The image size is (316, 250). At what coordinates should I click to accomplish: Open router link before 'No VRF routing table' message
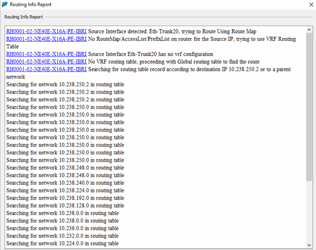point(46,62)
